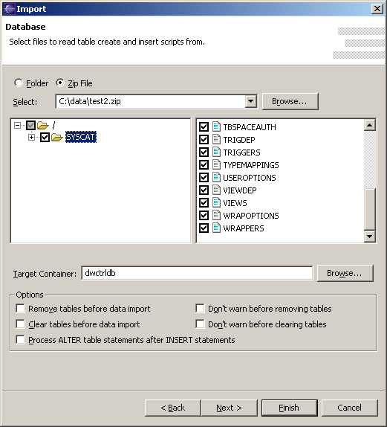Click the Finish button
387x427 pixels.
click(x=290, y=408)
